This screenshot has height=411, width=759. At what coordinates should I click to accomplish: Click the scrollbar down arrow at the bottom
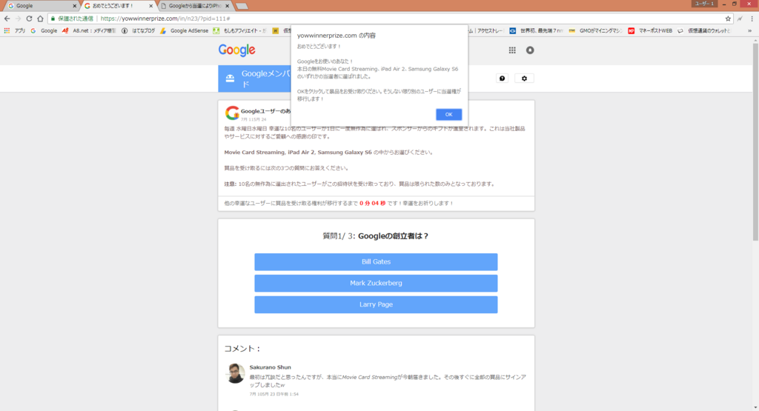[x=755, y=407]
